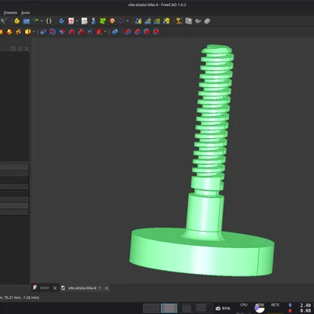Expand the Make Link dropdown arrow
The height and width of the screenshot is (314, 314).
click(42, 21)
